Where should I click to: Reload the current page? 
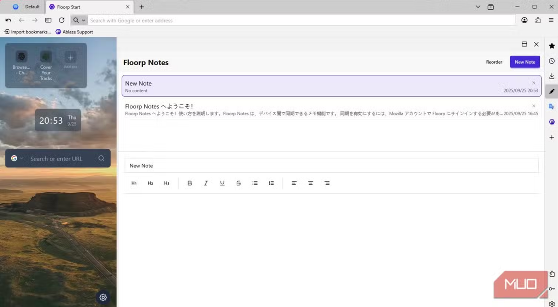pos(61,20)
